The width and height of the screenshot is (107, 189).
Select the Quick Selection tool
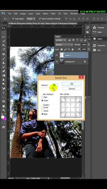pyautogui.click(x=3, y=41)
